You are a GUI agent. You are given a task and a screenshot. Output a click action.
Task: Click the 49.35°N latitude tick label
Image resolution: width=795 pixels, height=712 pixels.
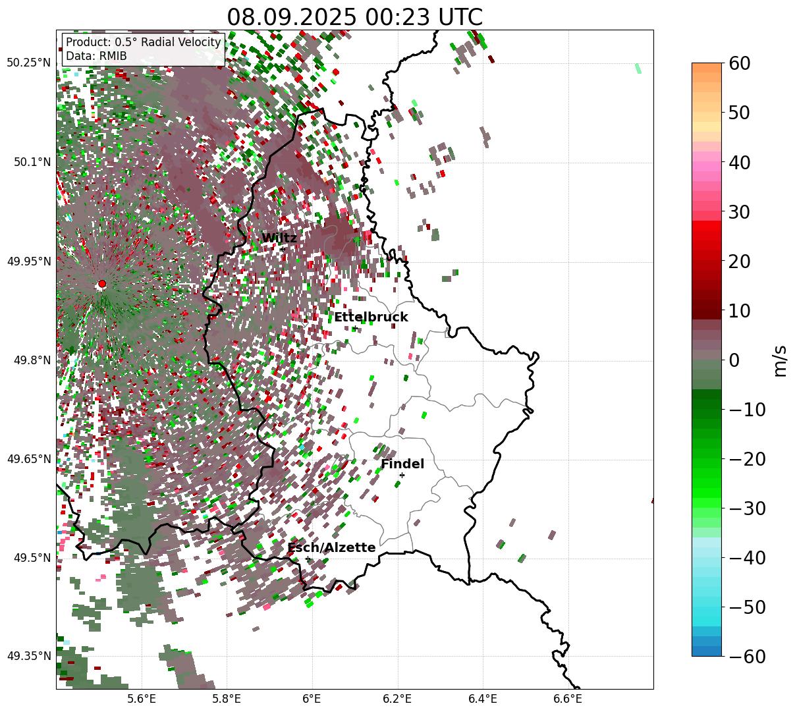pyautogui.click(x=28, y=656)
